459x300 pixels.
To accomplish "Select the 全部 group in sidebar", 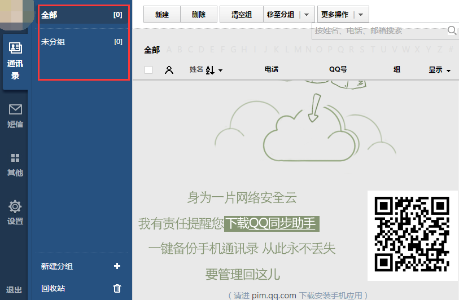I will pyautogui.click(x=50, y=15).
